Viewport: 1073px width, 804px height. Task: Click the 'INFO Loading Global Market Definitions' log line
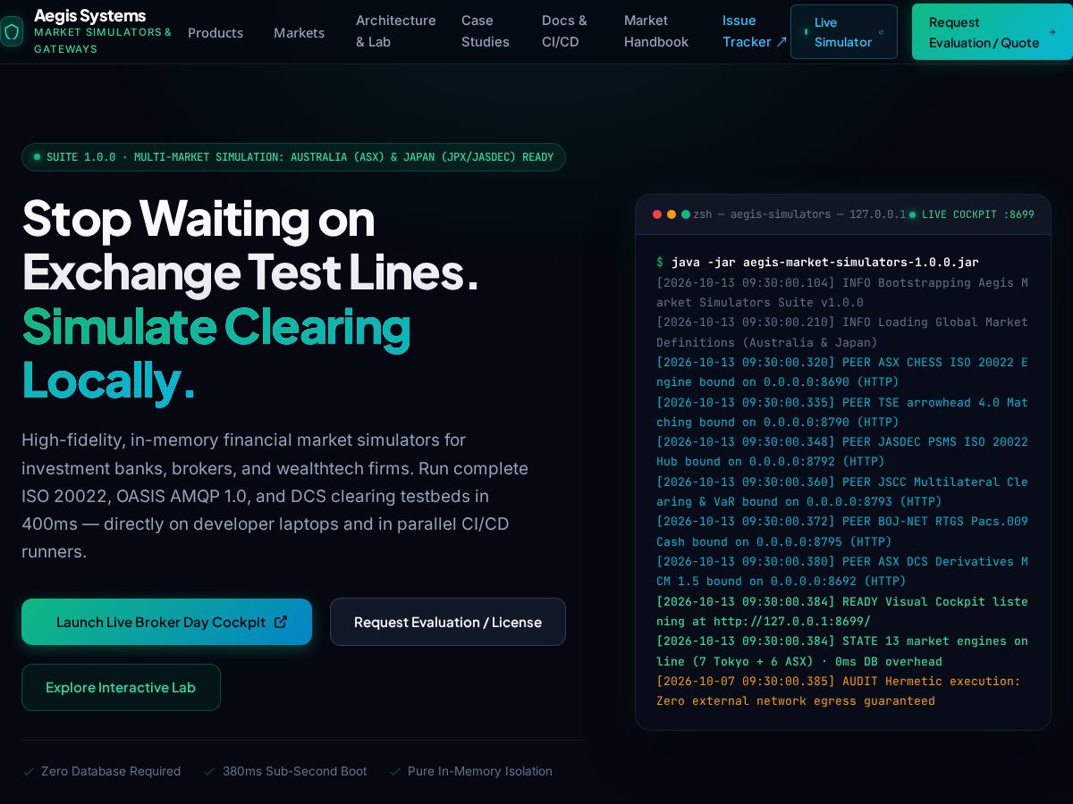coord(842,332)
